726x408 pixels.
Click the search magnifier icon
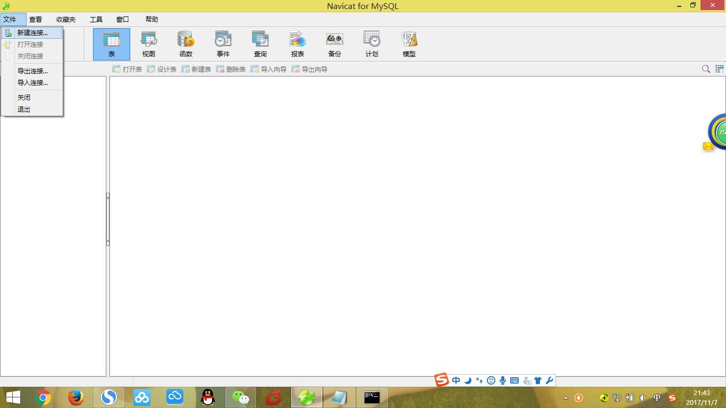point(706,69)
